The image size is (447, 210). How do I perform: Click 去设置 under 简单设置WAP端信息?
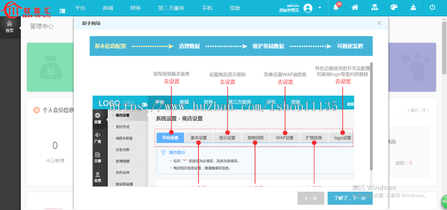(285, 82)
